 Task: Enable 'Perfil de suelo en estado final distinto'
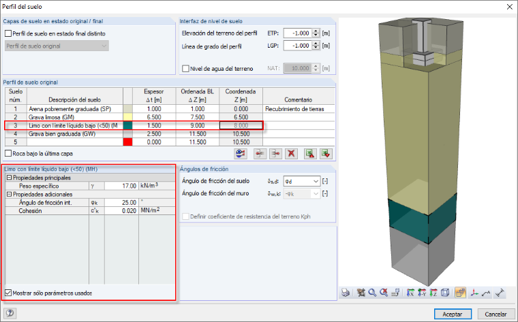[8, 33]
